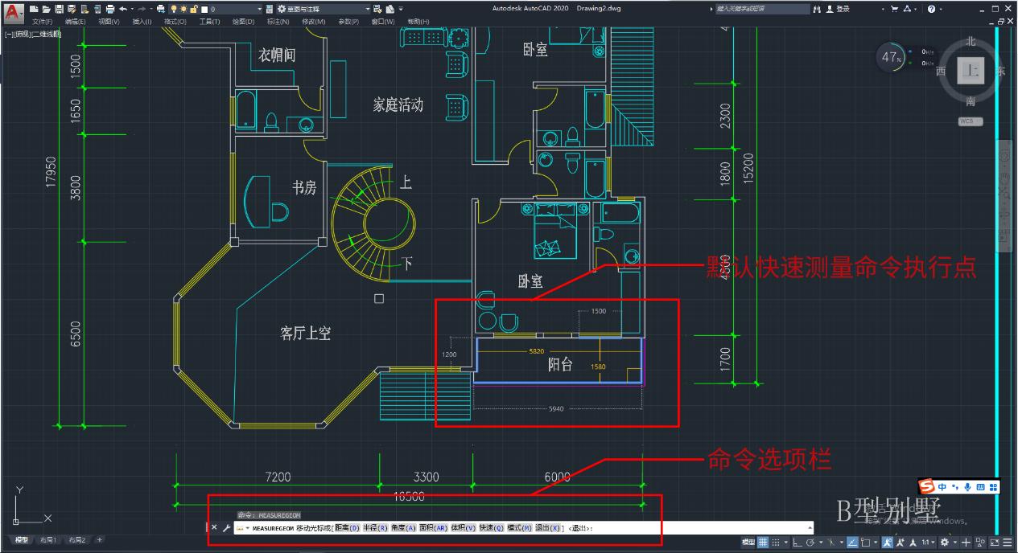Click 上 on the ViewCube

coord(971,71)
